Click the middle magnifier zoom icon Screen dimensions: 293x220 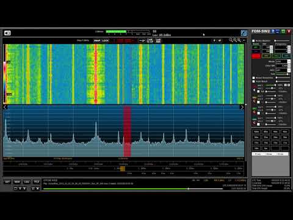(235, 40)
